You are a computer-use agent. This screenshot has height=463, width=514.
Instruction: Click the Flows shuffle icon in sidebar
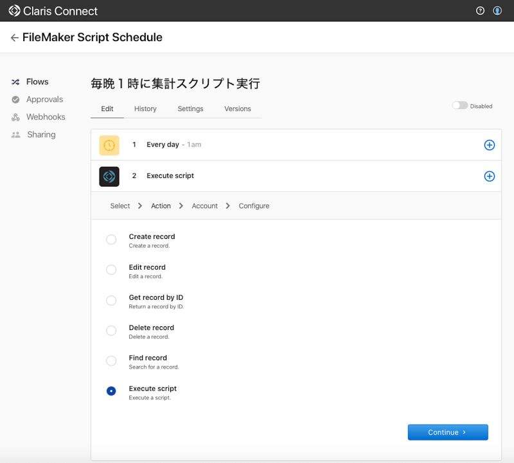pos(15,82)
